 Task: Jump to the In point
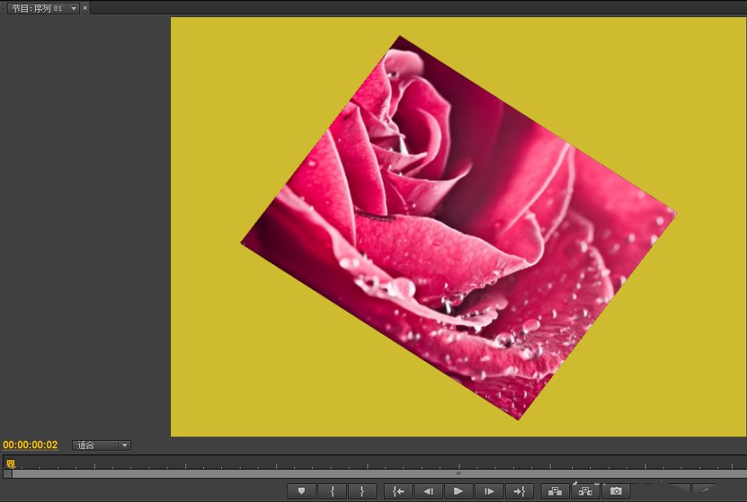(399, 491)
